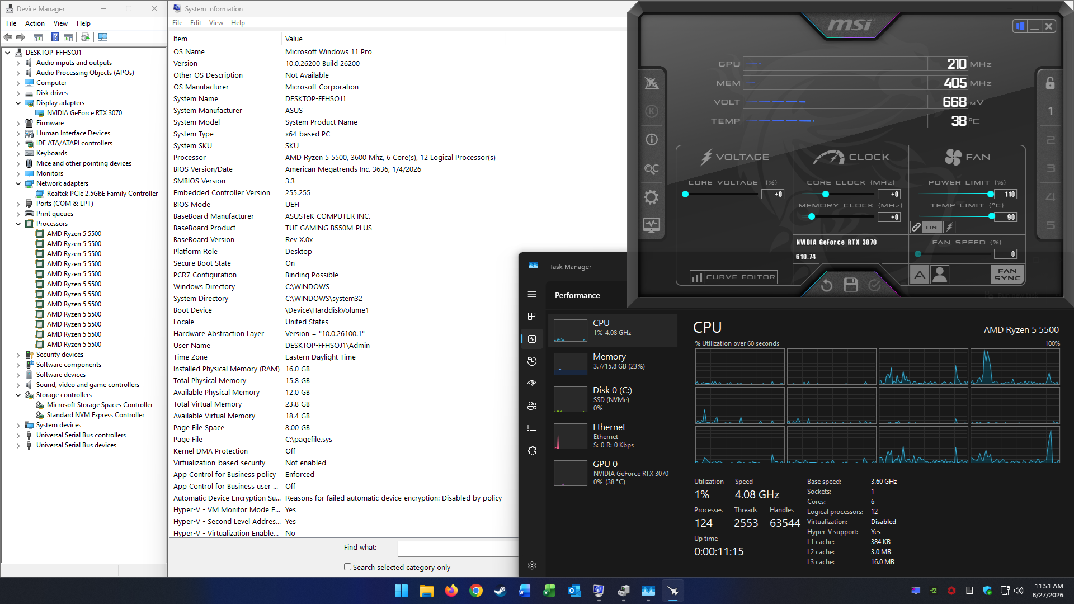Select Afterburner profile slot 1
The image size is (1074, 604).
(x=1051, y=111)
